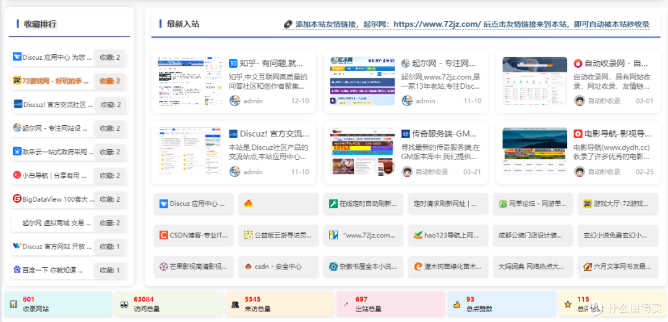Open the Discuz 应用中心 tile in site grid

(194, 204)
